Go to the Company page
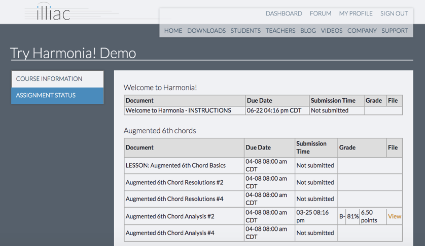The height and width of the screenshot is (246, 425). tap(362, 31)
